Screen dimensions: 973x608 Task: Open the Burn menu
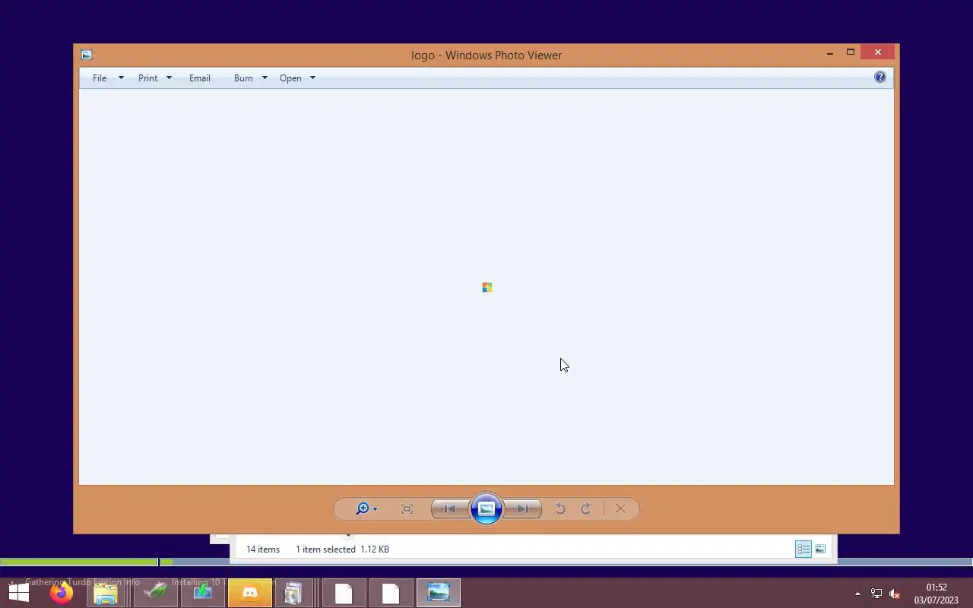tap(243, 78)
